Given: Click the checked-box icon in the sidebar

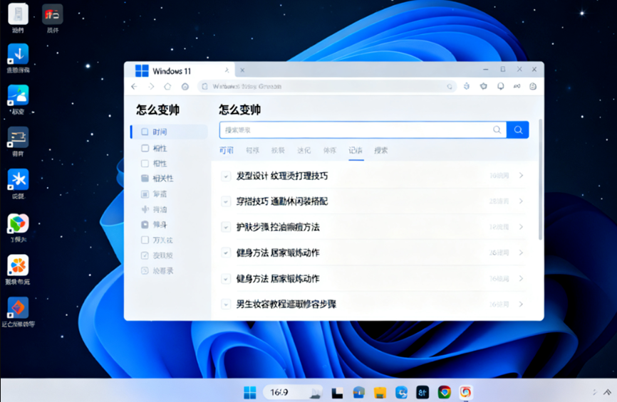Looking at the screenshot, I should coord(145,255).
